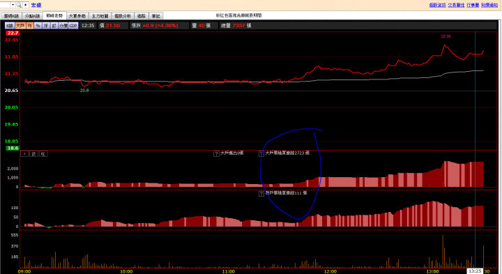Switch to the 選股 tab
The image size is (502, 274).
point(141,16)
